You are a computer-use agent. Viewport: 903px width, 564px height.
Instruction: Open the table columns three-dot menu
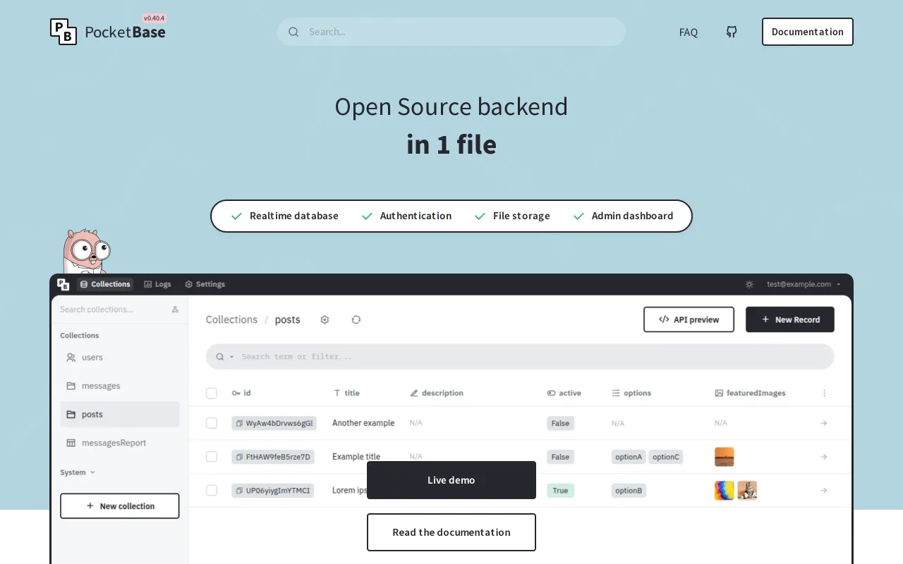824,393
